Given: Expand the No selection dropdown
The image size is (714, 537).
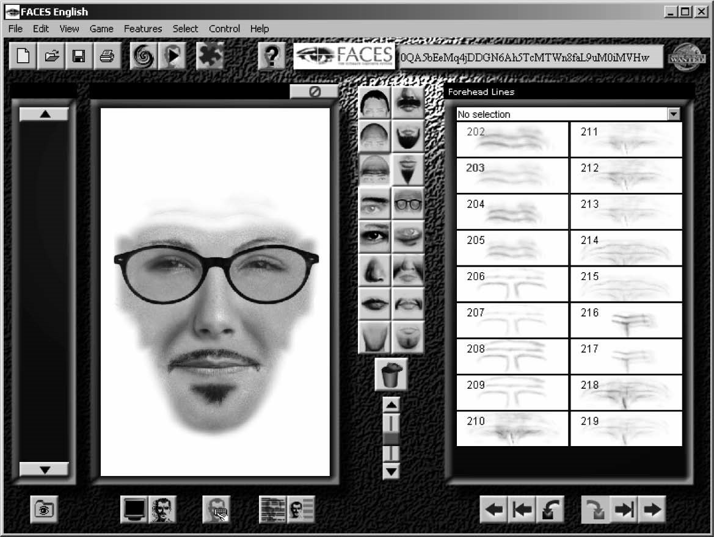Looking at the screenshot, I should tap(673, 114).
